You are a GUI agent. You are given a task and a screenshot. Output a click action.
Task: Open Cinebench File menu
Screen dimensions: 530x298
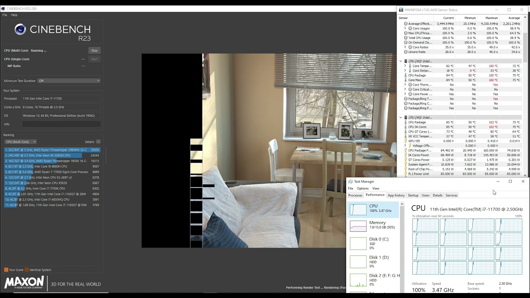pyautogui.click(x=5, y=15)
